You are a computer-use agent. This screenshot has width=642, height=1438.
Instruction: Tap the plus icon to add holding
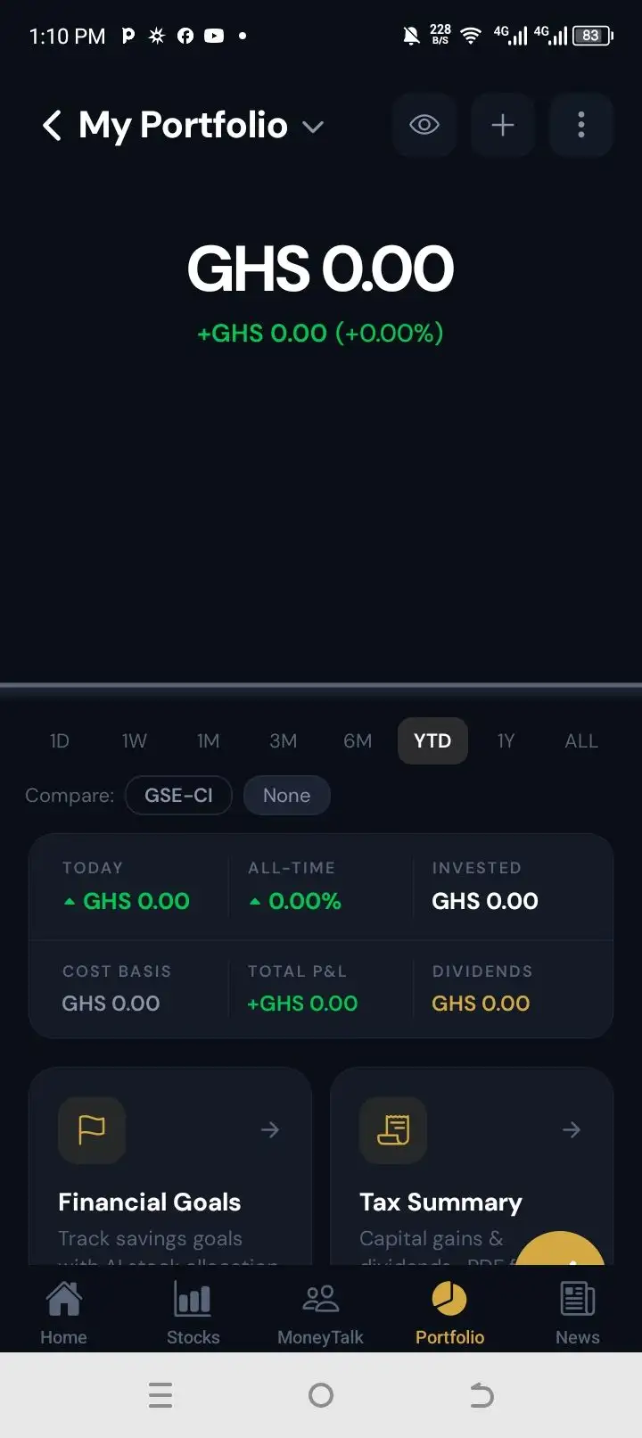click(x=503, y=125)
